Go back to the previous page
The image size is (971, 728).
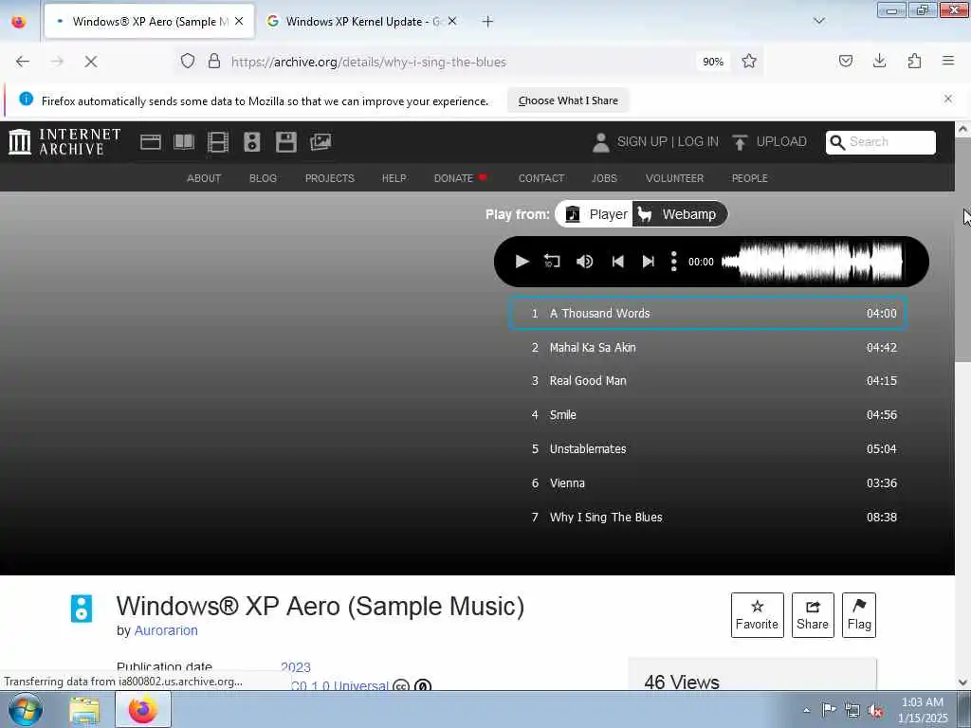[23, 62]
